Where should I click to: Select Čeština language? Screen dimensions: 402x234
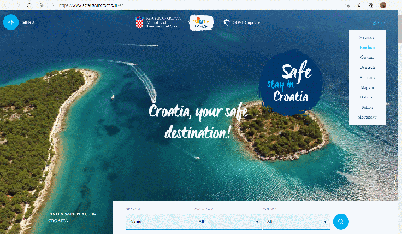368,57
